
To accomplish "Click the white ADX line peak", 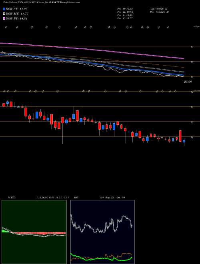I will click(x=124, y=216).
